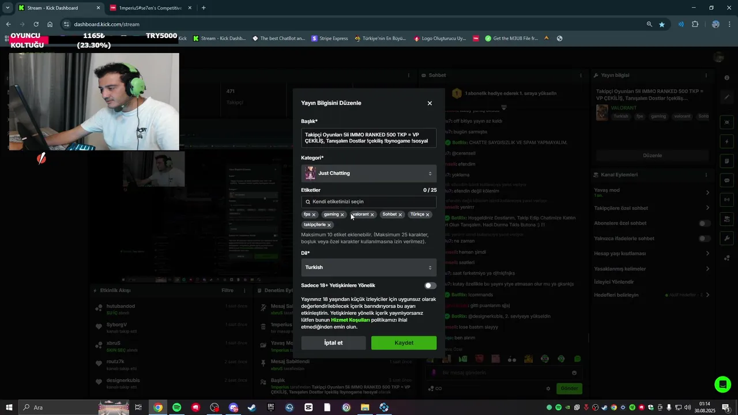Toggle Yalnızca ifadelerle sohbet switch

coord(705,238)
